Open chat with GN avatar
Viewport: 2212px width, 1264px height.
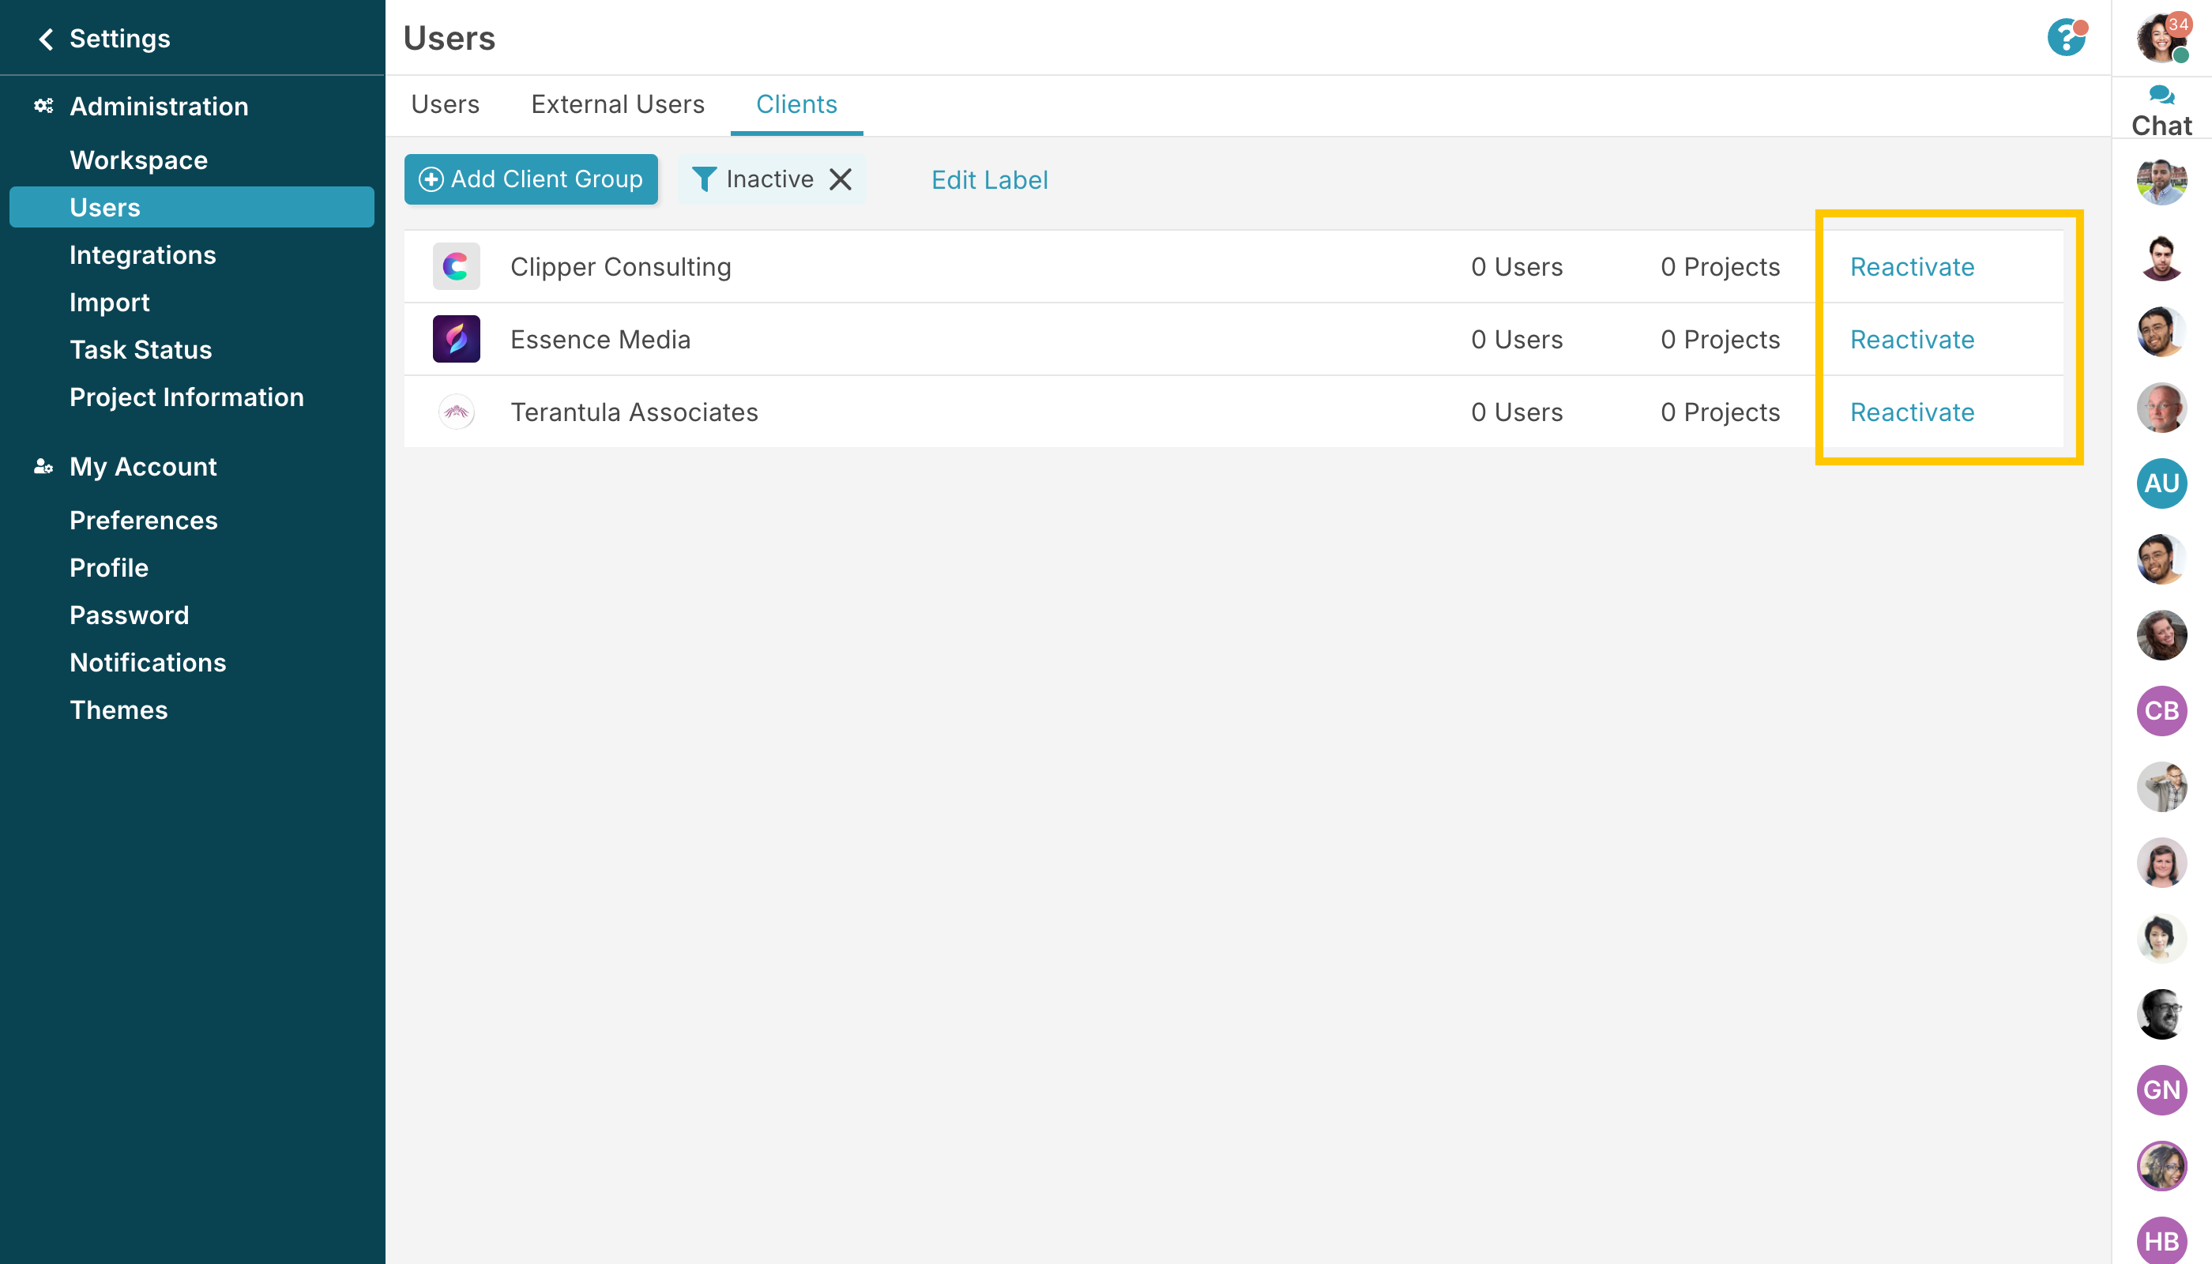pyautogui.click(x=2161, y=1090)
